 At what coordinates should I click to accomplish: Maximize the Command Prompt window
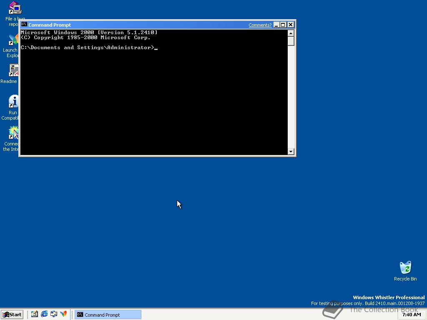(283, 25)
